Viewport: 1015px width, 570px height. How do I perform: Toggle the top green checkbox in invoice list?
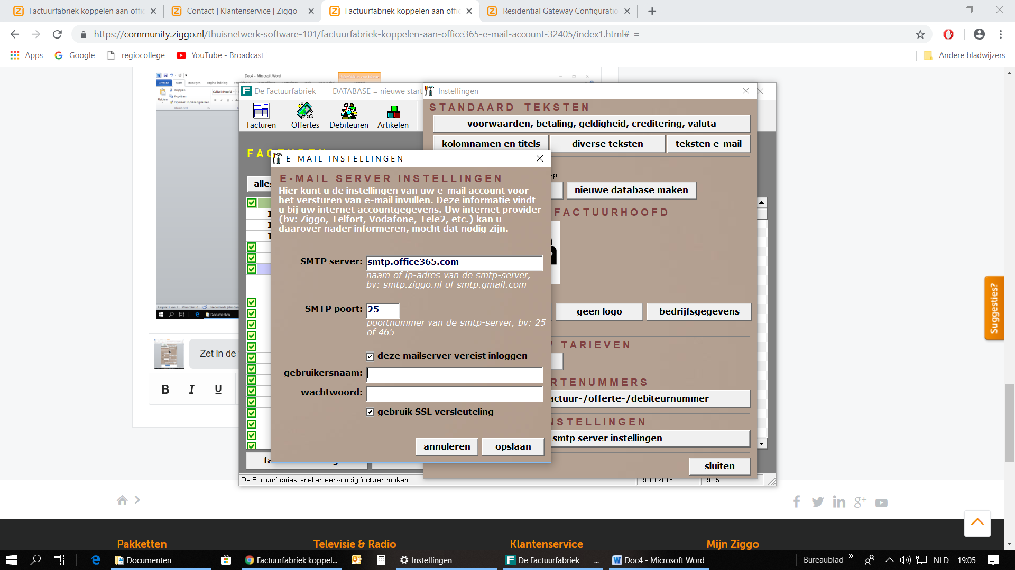tap(252, 203)
